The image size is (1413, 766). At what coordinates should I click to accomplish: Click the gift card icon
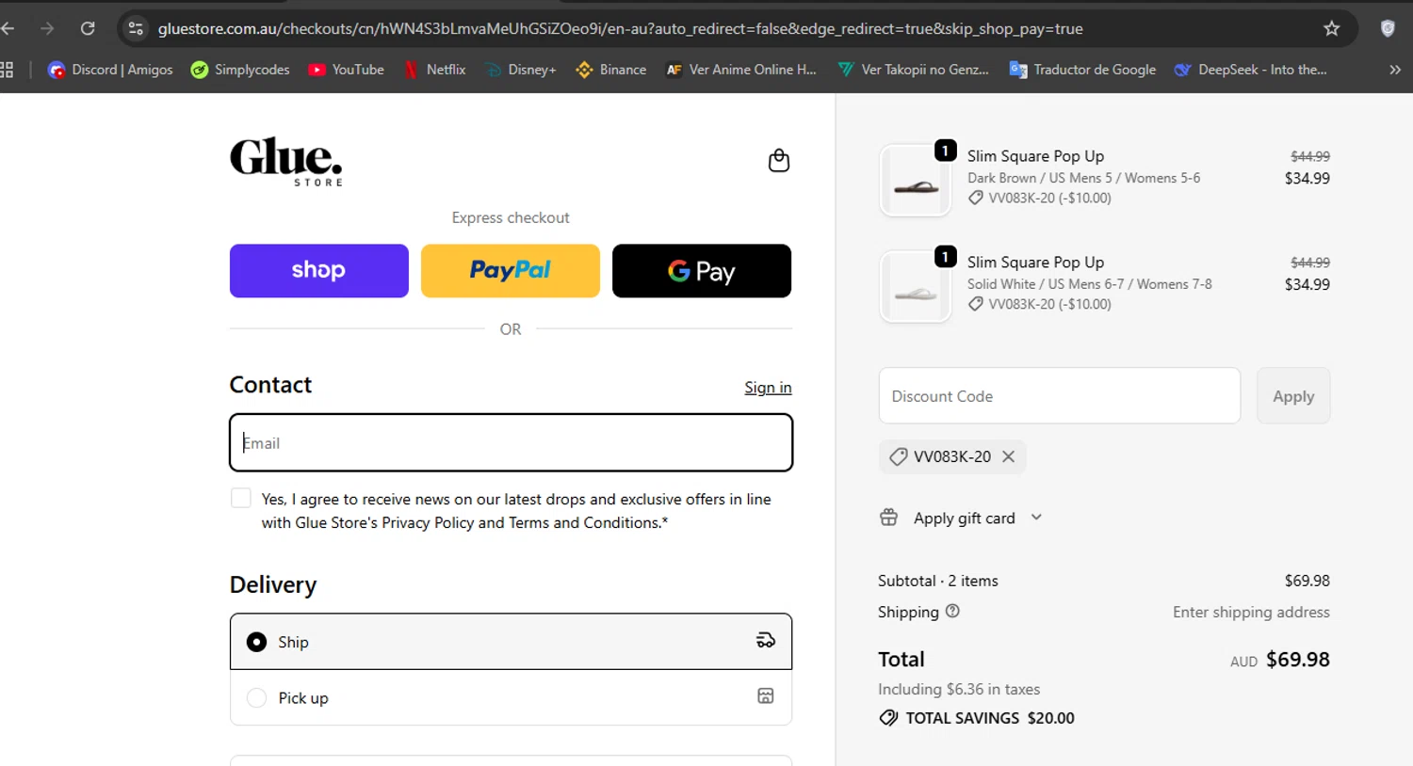pos(888,518)
